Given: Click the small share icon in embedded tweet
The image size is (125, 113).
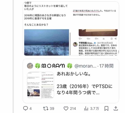Looking at the screenshot, I should pos(116,38).
